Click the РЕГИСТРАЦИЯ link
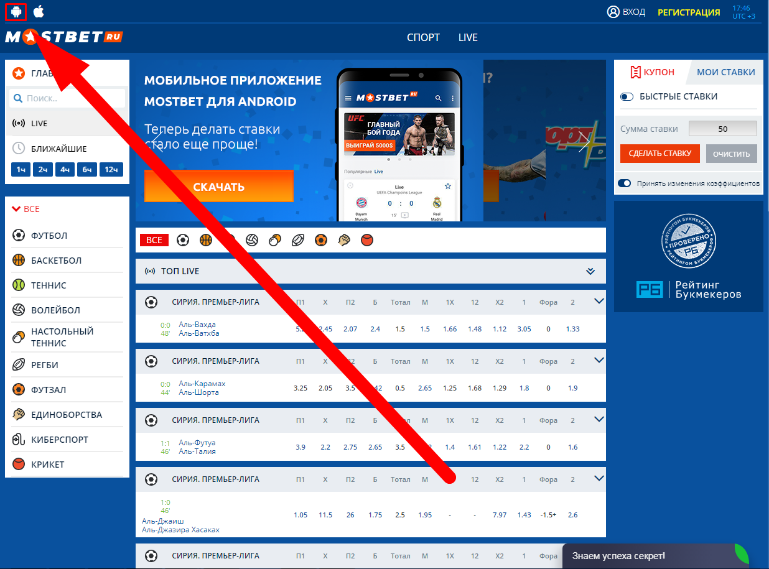 pos(689,12)
